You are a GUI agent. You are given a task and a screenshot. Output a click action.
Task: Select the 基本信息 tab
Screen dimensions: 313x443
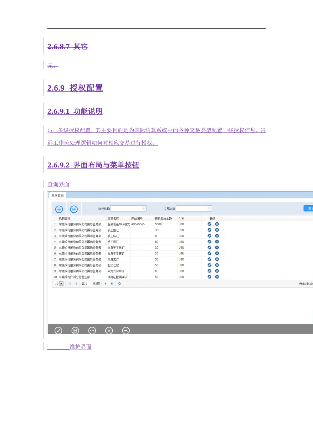(58, 196)
